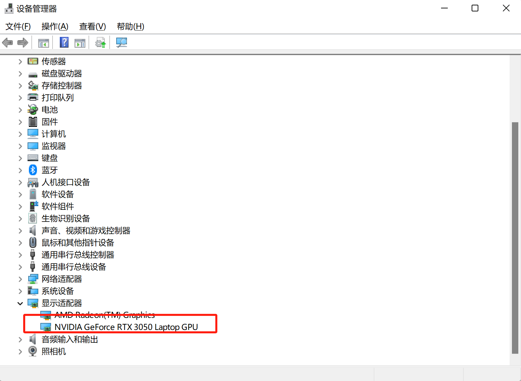Viewport: 521px width, 381px height.
Task: Select the 软件组件 category label
Action: (58, 206)
